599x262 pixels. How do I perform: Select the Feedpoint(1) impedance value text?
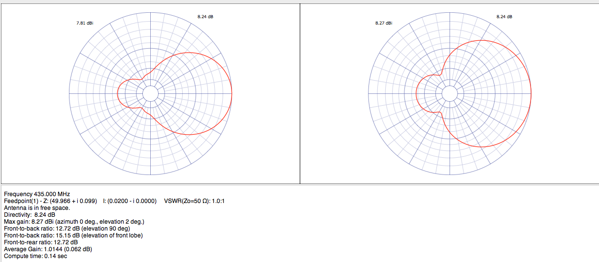pos(51,201)
